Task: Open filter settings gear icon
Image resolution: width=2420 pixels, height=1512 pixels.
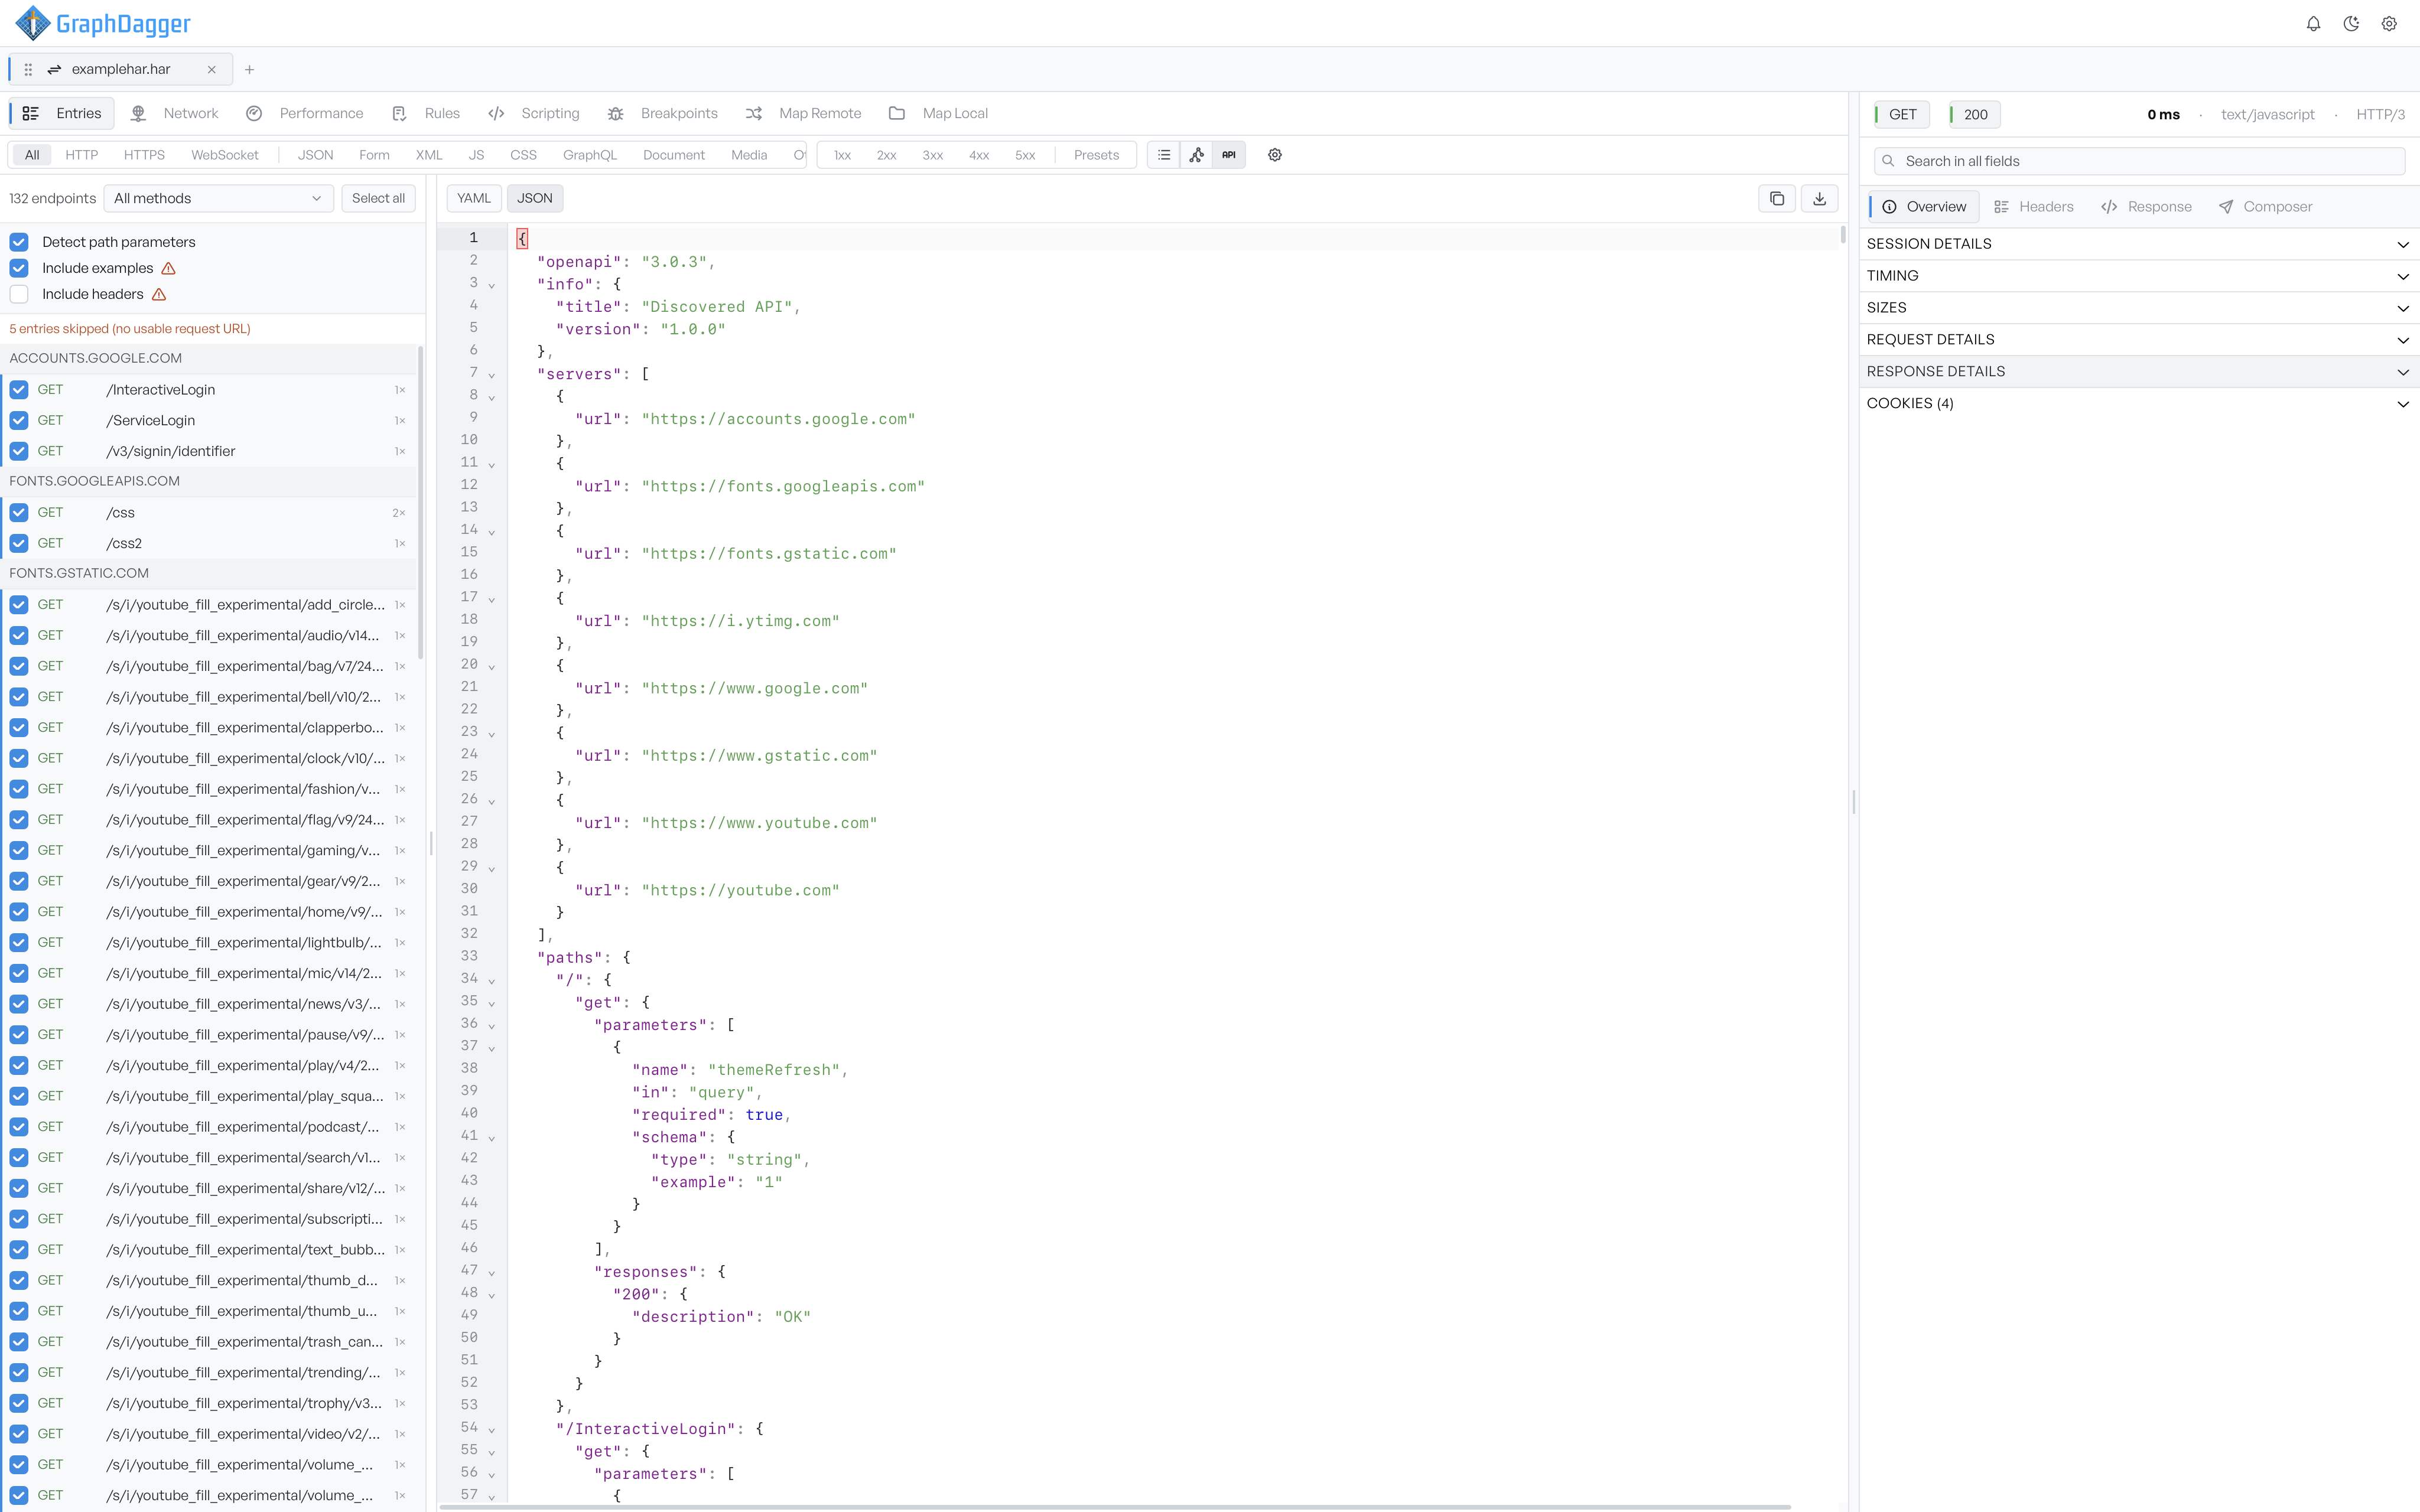Action: point(1275,155)
